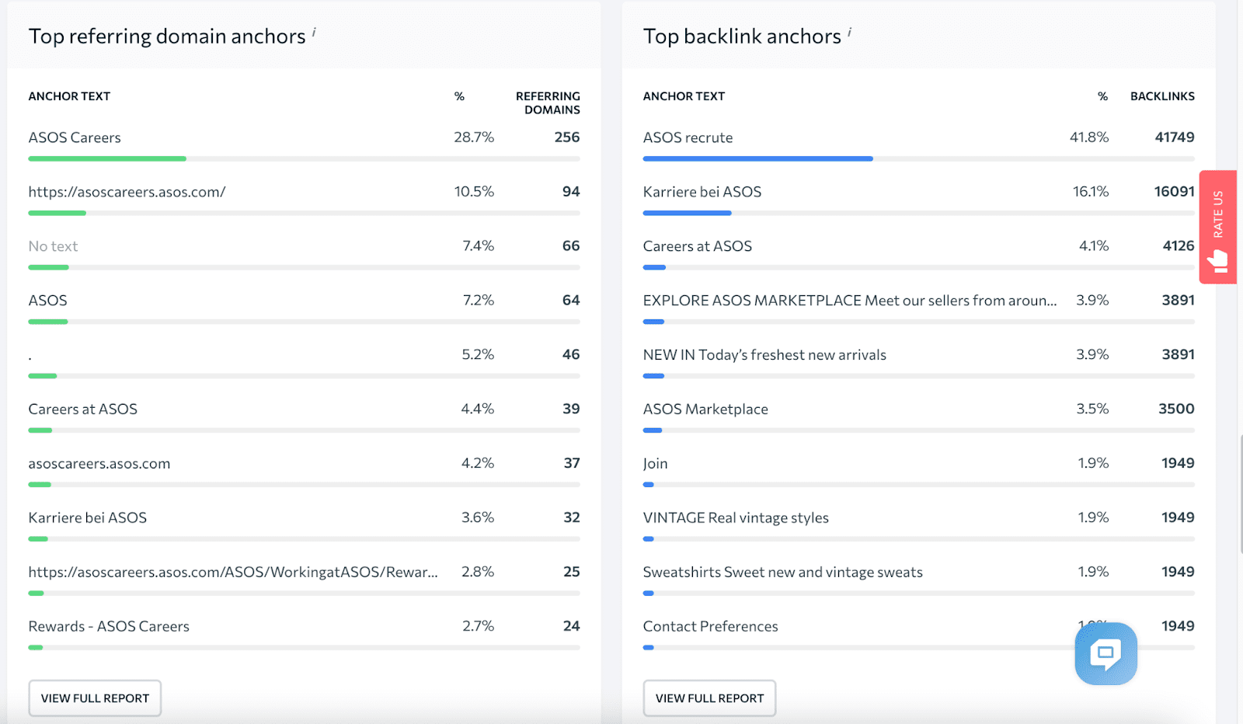
Task: Click info icon beside Top referring domain anchors
Action: tap(314, 33)
